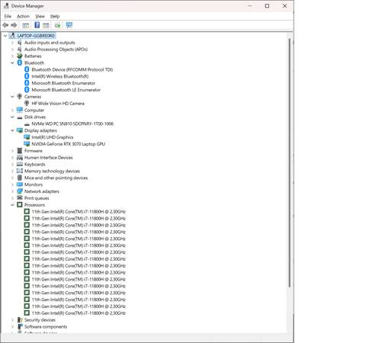The width and height of the screenshot is (385, 343).
Task: Click Scan for hardware changes toolbar icon
Action: [x=69, y=25]
